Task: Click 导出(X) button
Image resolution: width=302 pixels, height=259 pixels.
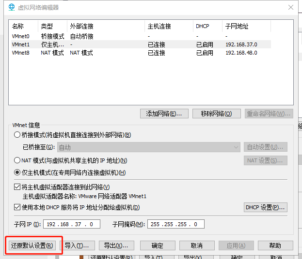Action: tap(116, 245)
